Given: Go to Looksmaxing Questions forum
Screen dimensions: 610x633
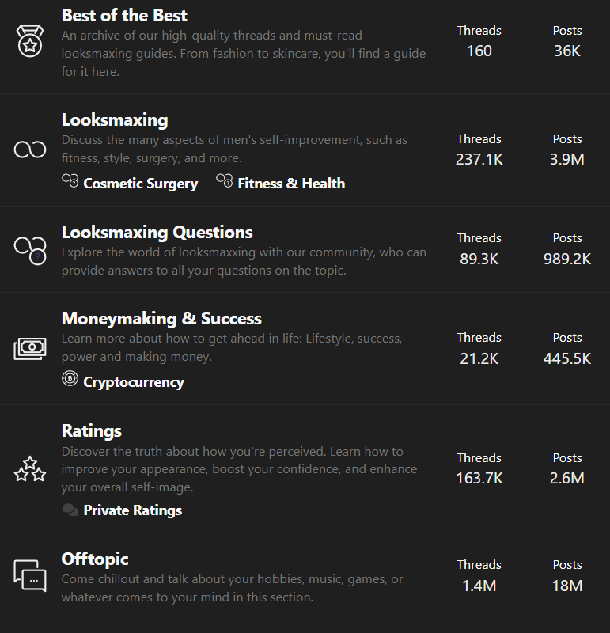Looking at the screenshot, I should pos(157,232).
